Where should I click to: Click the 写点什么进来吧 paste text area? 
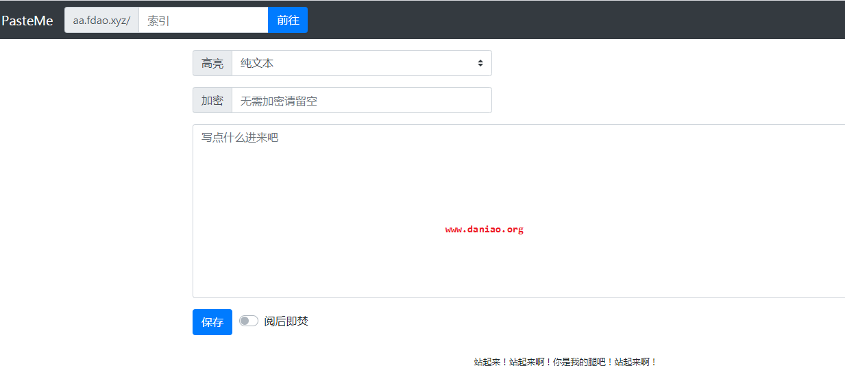[x=519, y=211]
